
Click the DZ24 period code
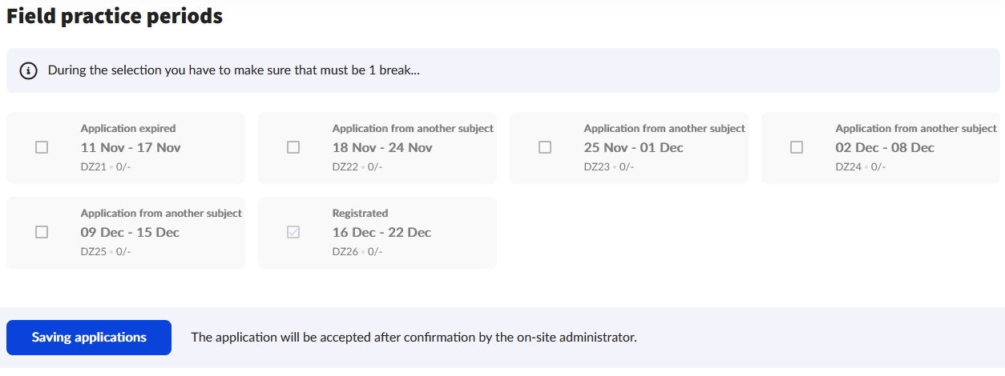pos(848,166)
